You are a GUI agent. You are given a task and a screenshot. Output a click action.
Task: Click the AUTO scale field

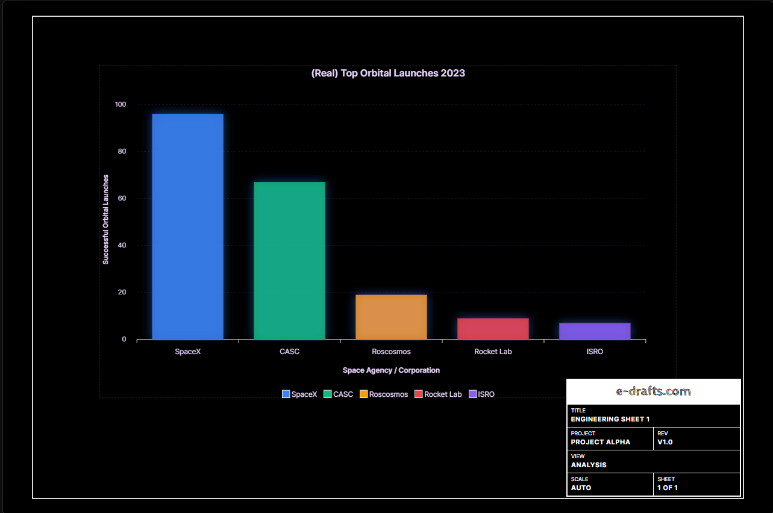(610, 484)
